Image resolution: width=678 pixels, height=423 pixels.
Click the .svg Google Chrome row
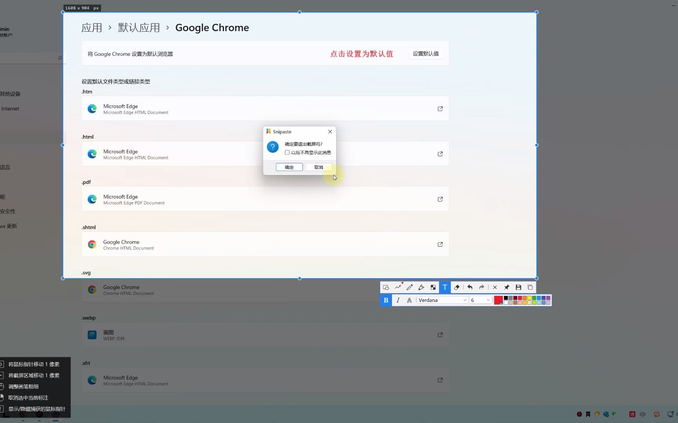tap(265, 290)
